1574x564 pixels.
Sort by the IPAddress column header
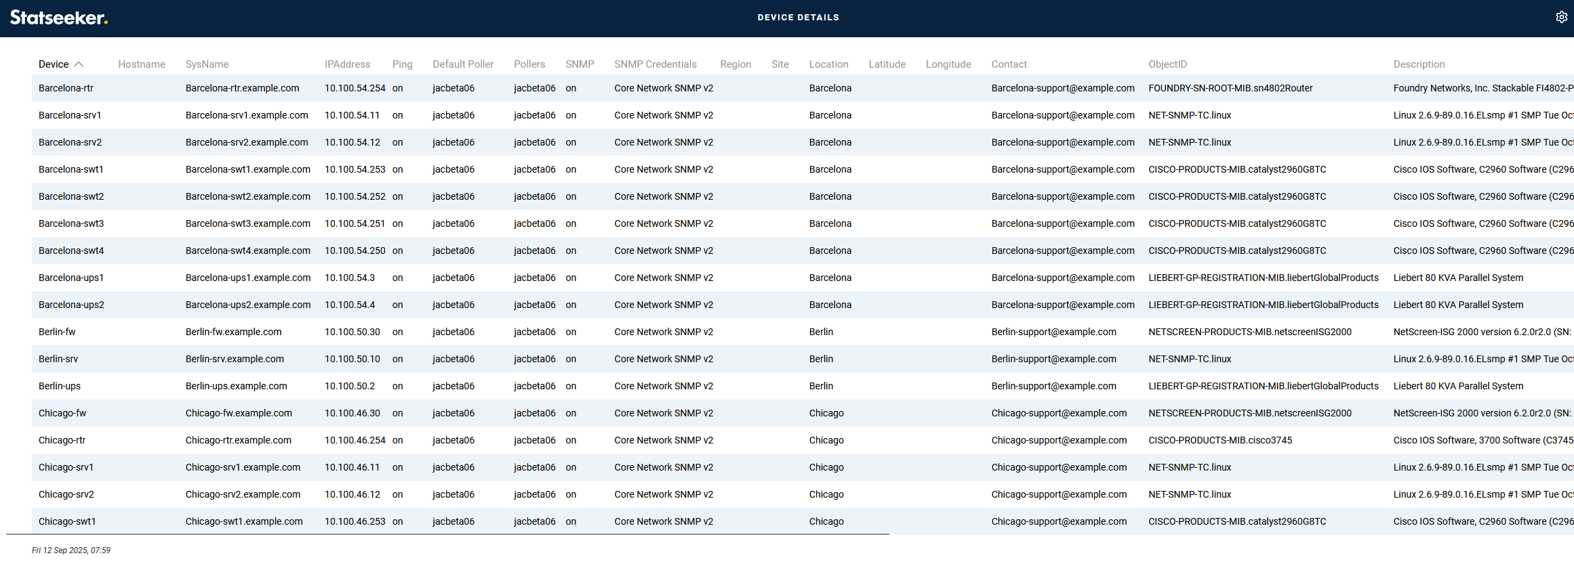pos(347,64)
